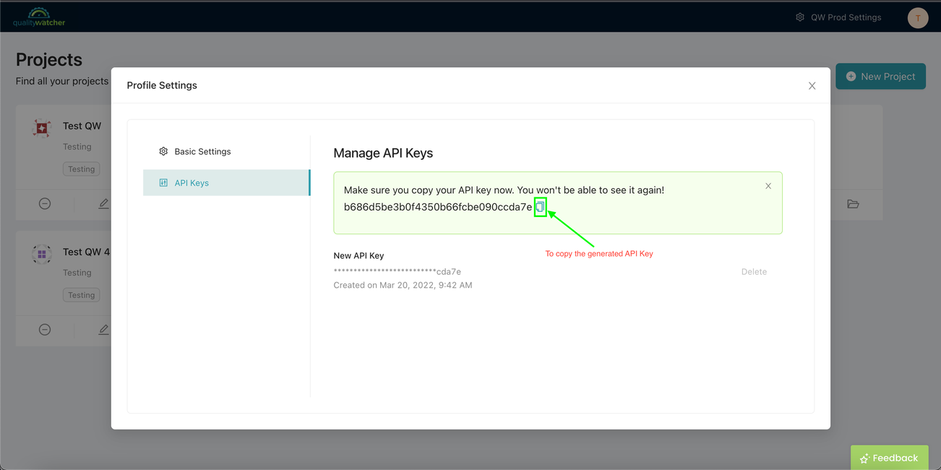
Task: Copy the generated API key
Action: pyautogui.click(x=540, y=208)
